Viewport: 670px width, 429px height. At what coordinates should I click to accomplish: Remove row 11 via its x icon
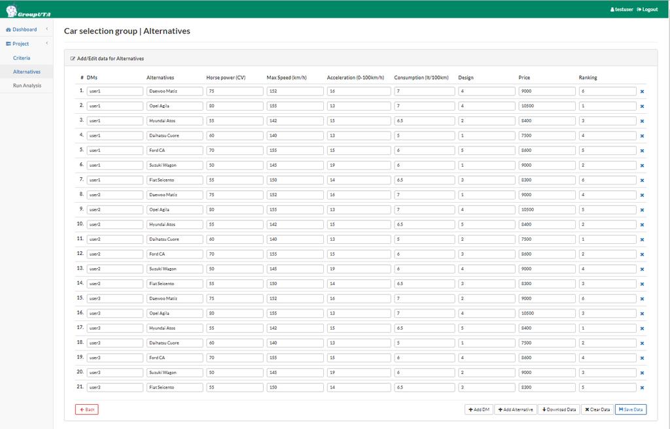642,240
